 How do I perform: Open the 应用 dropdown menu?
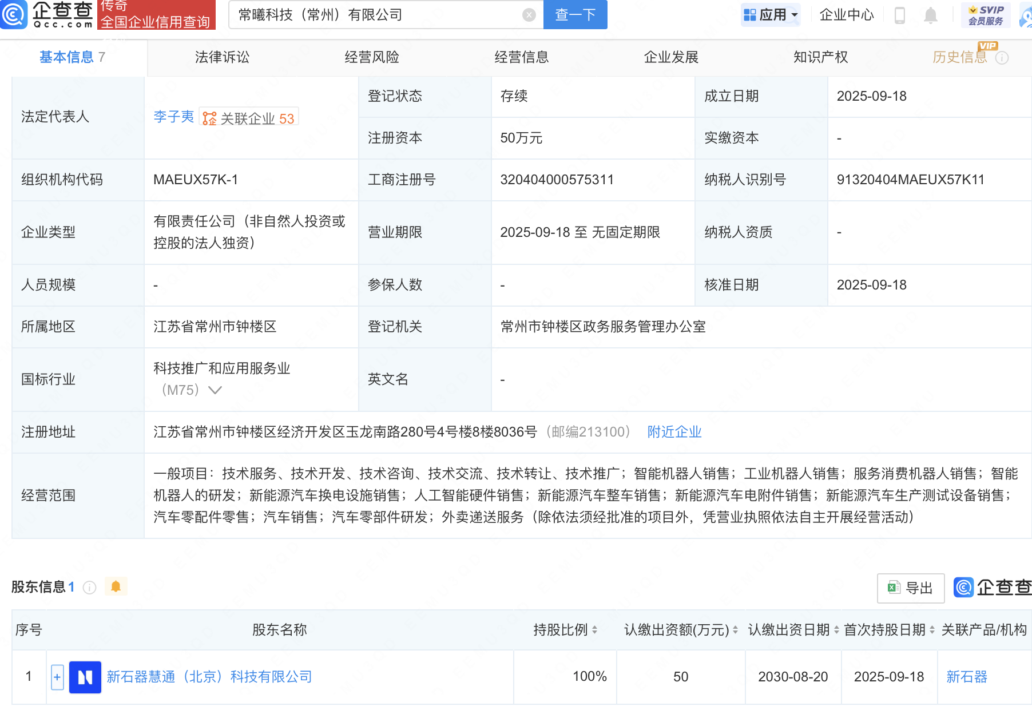pyautogui.click(x=771, y=15)
